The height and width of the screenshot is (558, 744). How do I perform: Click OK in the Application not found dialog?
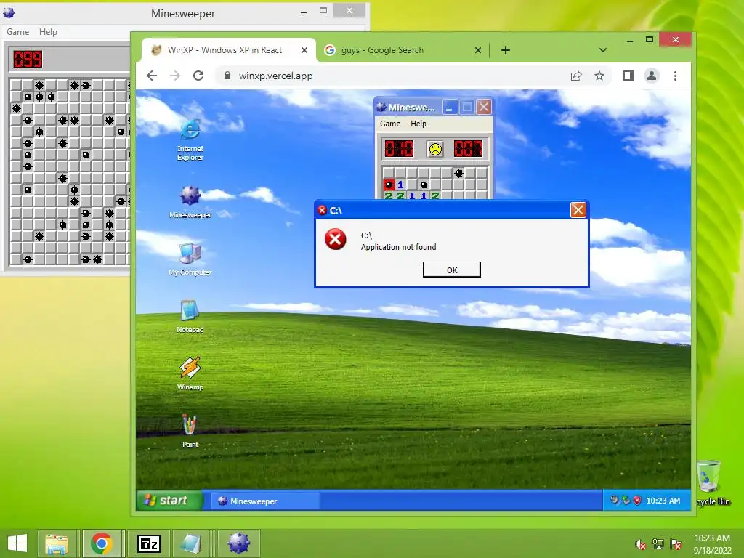(x=452, y=270)
